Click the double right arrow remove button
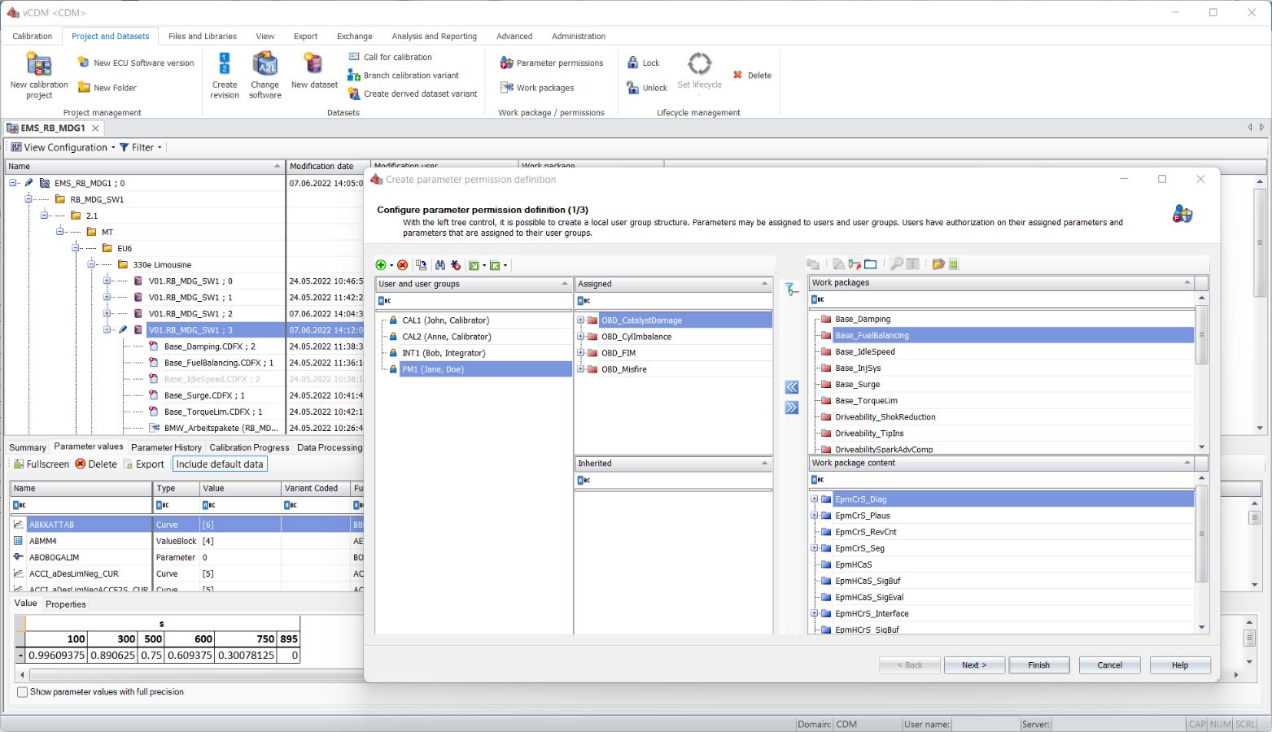 [x=792, y=407]
